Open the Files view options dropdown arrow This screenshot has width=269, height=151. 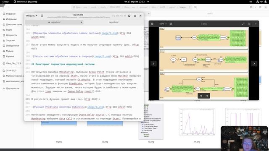point(255,7)
